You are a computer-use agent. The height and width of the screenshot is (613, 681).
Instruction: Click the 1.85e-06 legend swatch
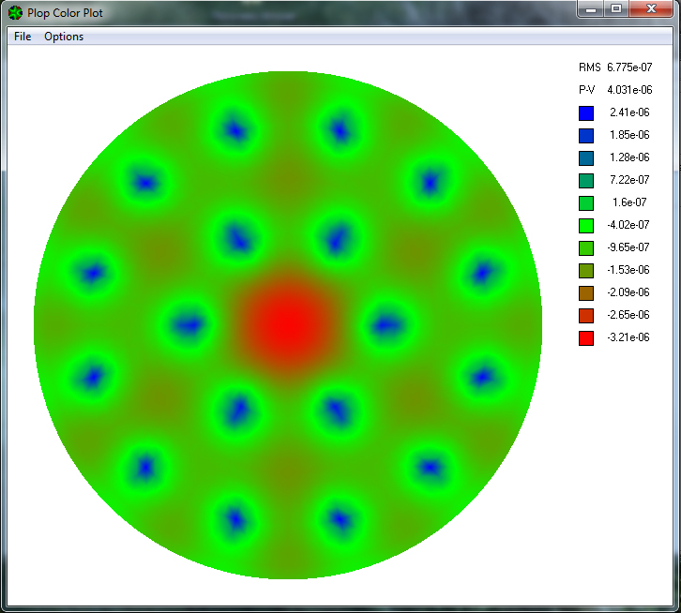(586, 136)
